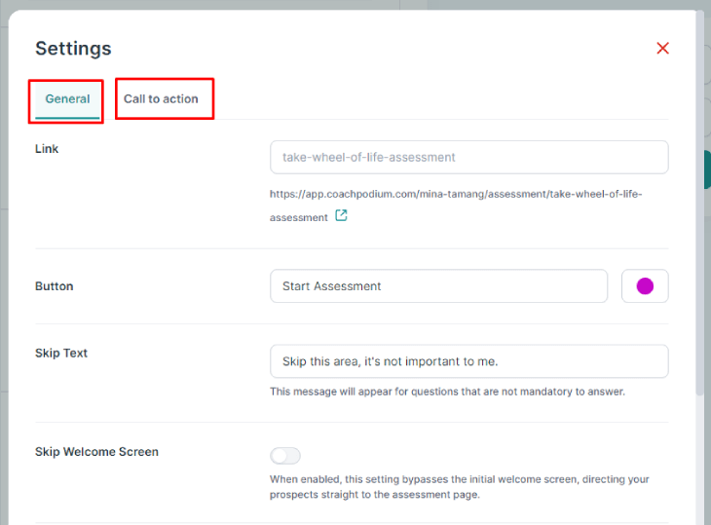This screenshot has width=711, height=525.
Task: Click the 'not mandatory to answer' helper text
Action: [x=447, y=392]
